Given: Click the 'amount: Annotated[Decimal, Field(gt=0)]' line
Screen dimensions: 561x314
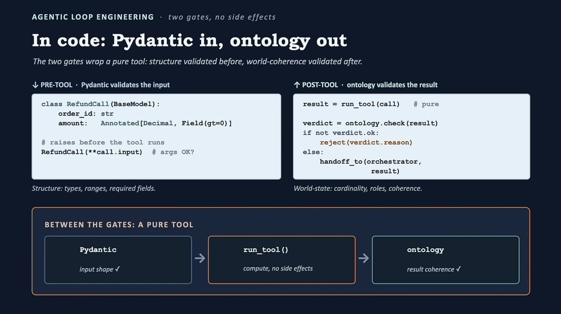Looking at the screenshot, I should (145, 123).
